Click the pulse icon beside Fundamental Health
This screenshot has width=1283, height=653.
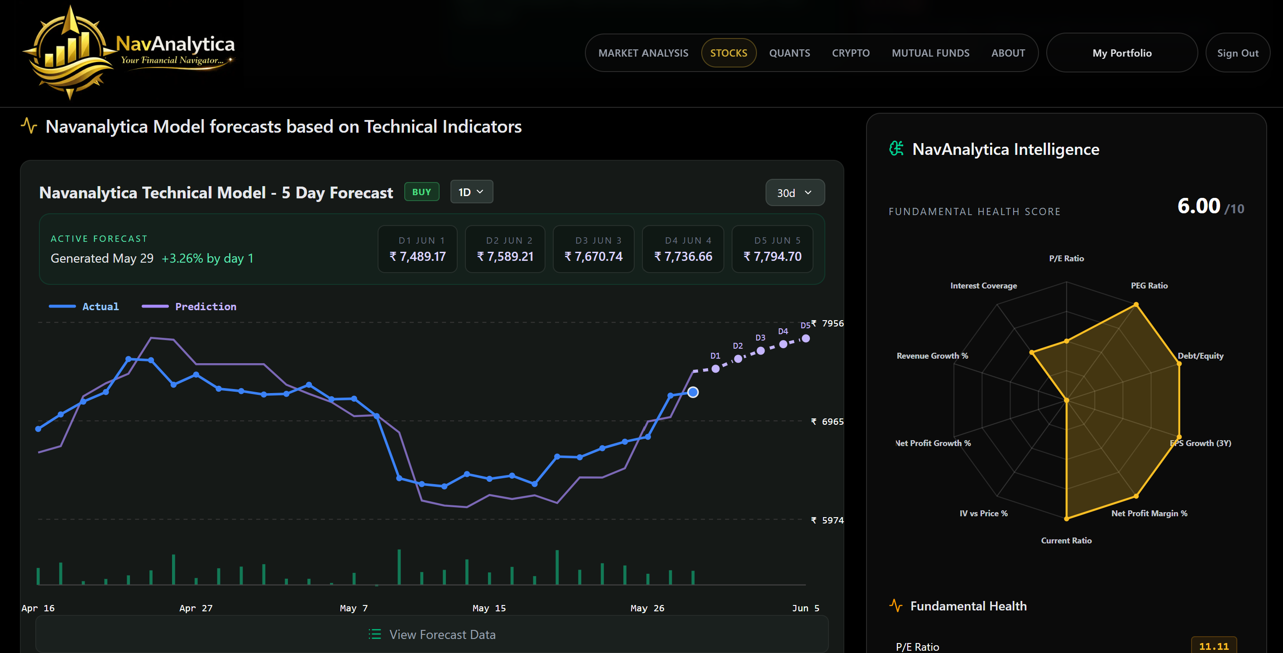[x=895, y=605]
